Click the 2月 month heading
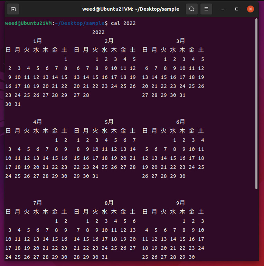 click(x=109, y=41)
